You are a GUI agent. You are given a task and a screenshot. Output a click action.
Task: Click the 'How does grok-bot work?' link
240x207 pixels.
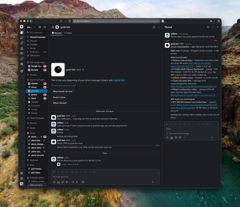(64, 85)
